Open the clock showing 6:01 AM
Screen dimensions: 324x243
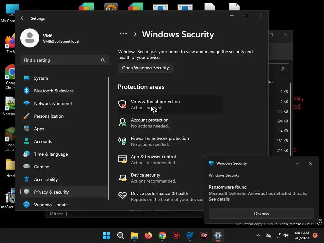(x=302, y=235)
